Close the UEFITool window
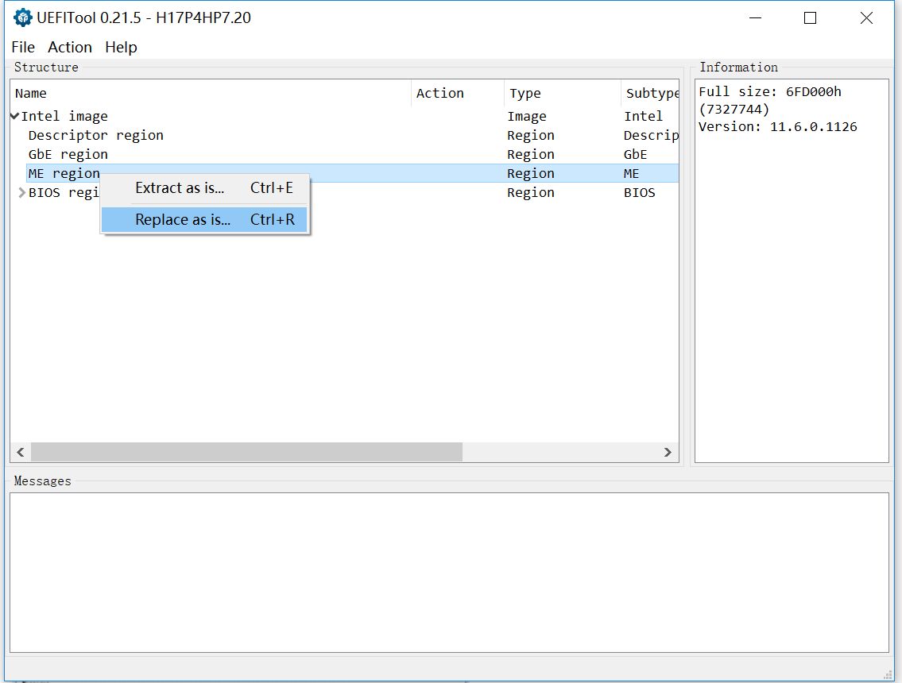902x683 pixels. point(866,17)
